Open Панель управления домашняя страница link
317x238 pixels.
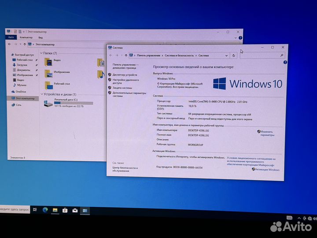[125, 66]
